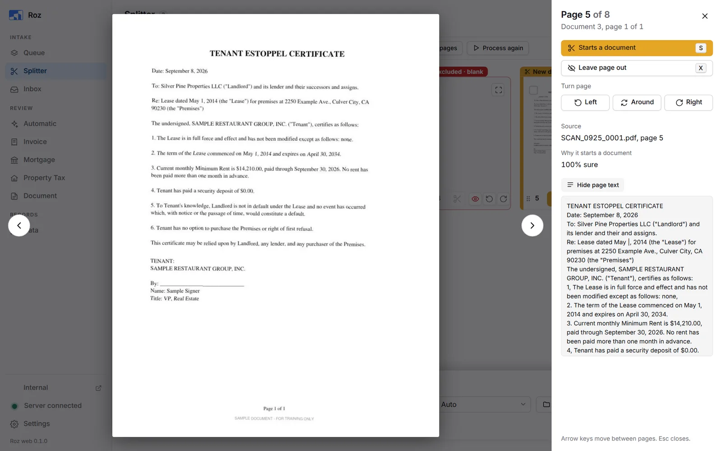
Task: Click the Property Tax house icon
Action: tap(14, 178)
